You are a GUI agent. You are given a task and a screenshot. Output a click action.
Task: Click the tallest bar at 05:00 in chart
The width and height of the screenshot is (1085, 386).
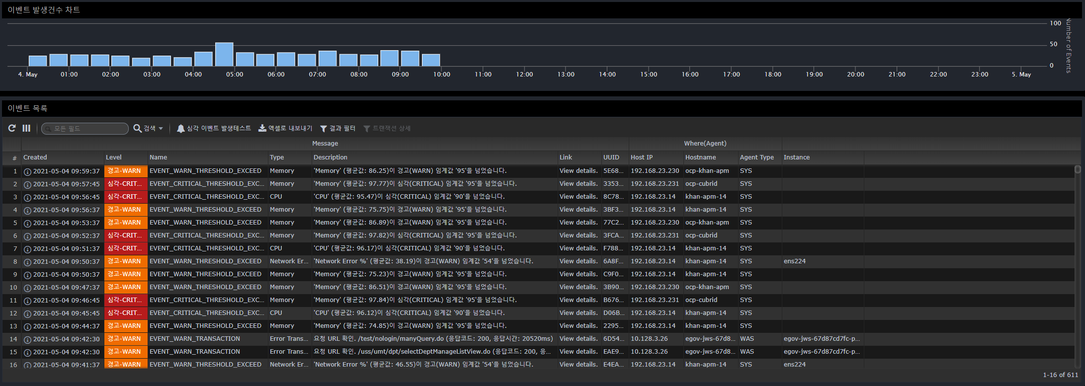pos(224,55)
